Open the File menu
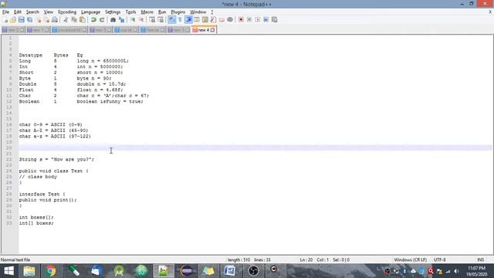Viewport: 494px width, 278px height. [5, 12]
